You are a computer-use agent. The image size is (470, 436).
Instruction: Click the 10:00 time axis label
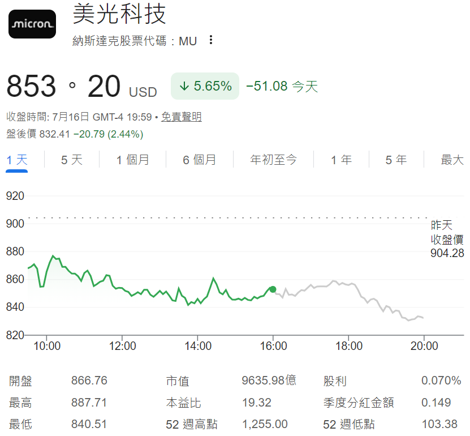47,346
